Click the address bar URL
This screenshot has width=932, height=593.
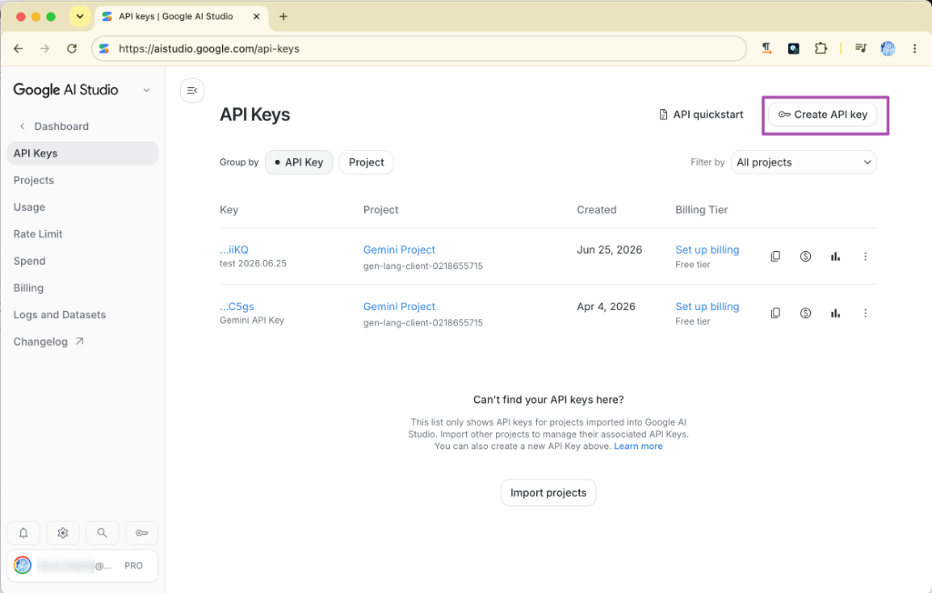point(208,49)
